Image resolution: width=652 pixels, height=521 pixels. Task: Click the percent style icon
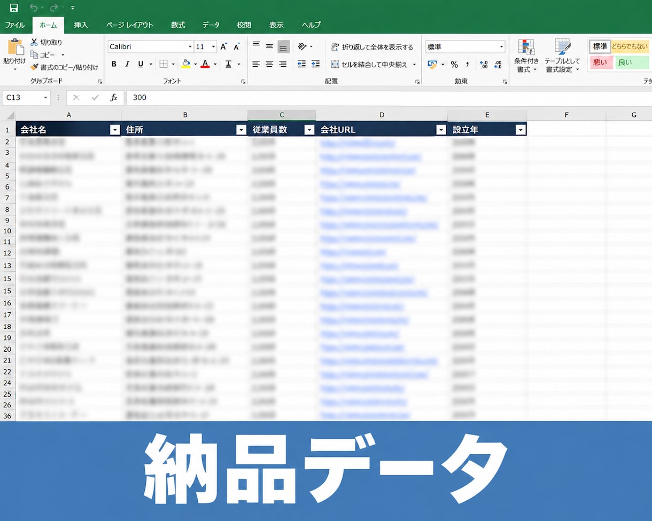(x=454, y=64)
